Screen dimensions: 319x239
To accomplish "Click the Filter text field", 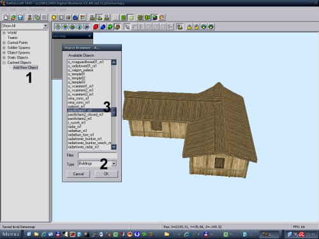I will click(98, 156).
